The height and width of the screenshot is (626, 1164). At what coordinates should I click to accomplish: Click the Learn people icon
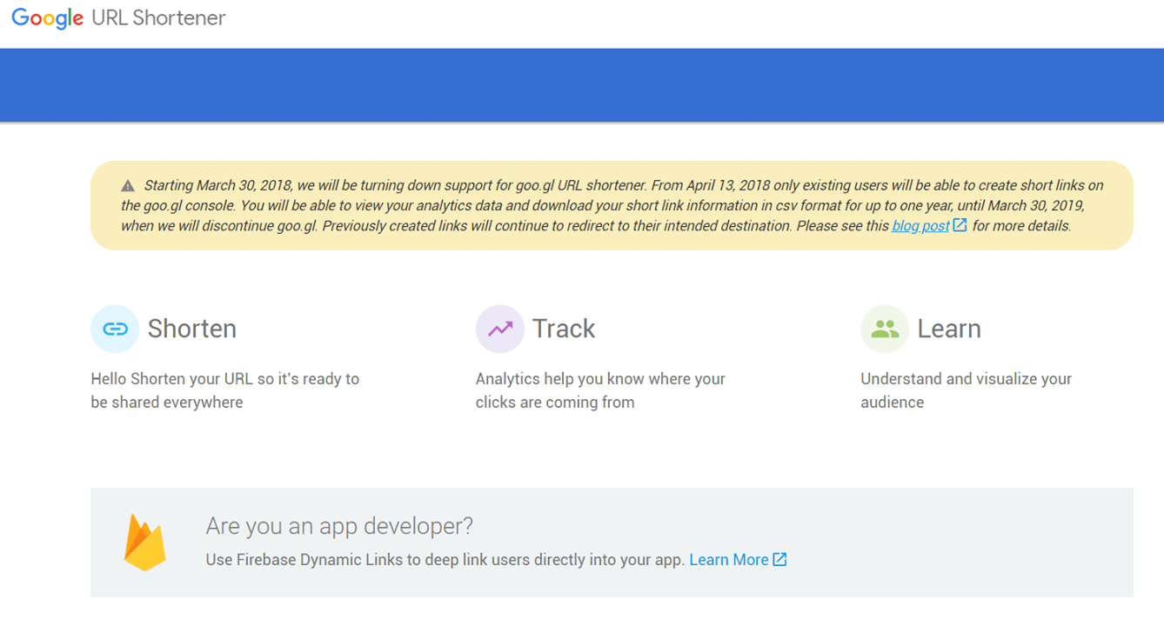pyautogui.click(x=884, y=329)
